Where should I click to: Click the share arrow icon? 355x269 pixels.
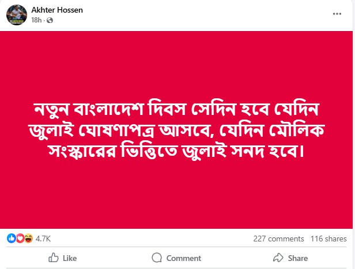[x=278, y=258]
